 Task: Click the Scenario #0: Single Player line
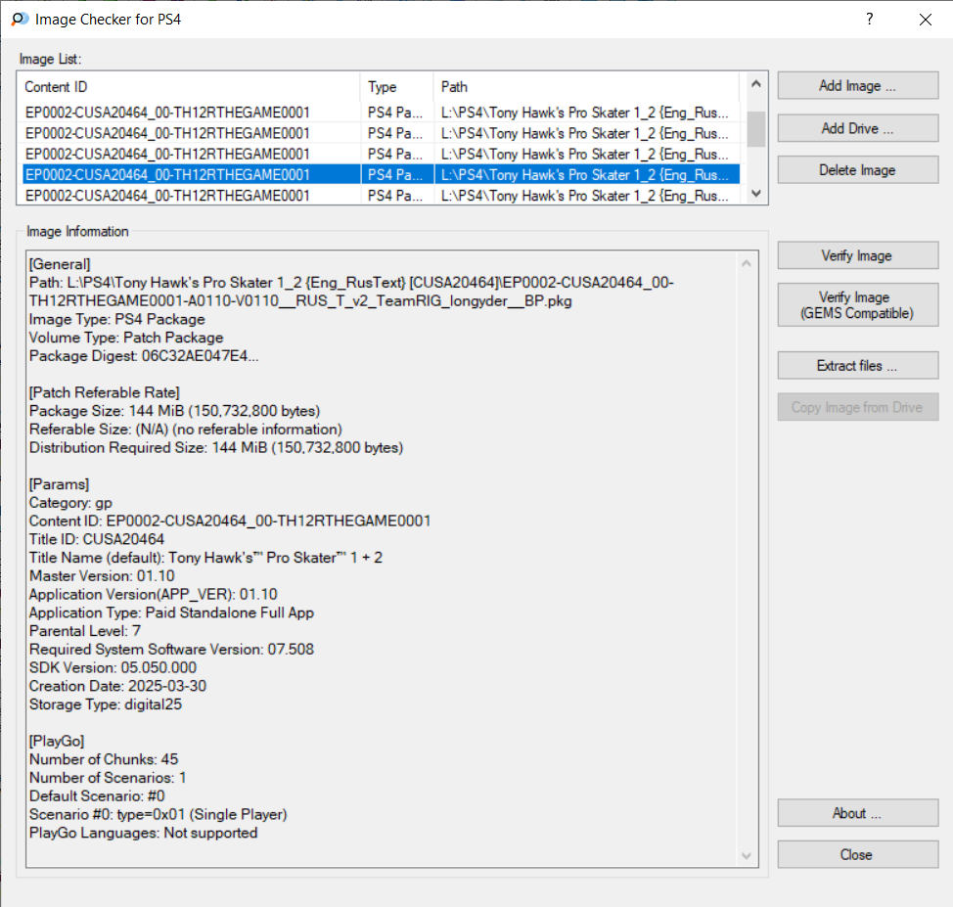(159, 815)
